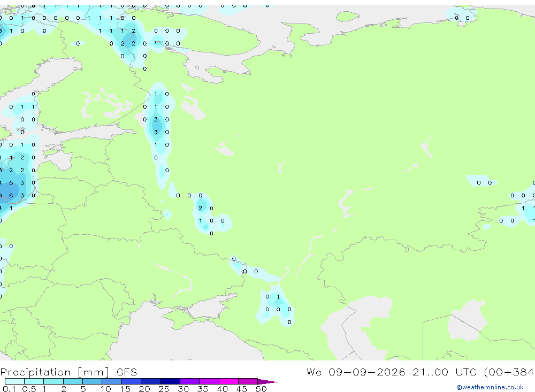Click the 'Precipitation [mm] GFS' title text
The image size is (535, 392).
tap(68, 372)
